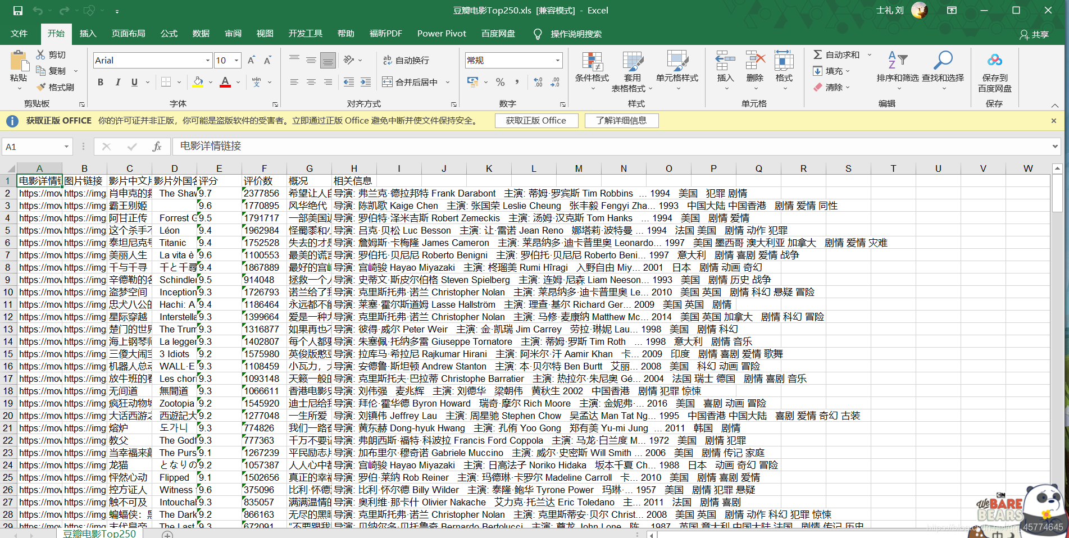Click the orientation text angle icon
Image resolution: width=1069 pixels, height=538 pixels.
coord(349,60)
